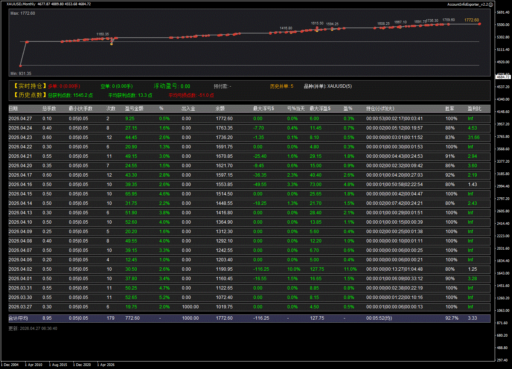This screenshot has width=512, height=369.
Task: Click the 胜率 column header
Action: point(450,109)
